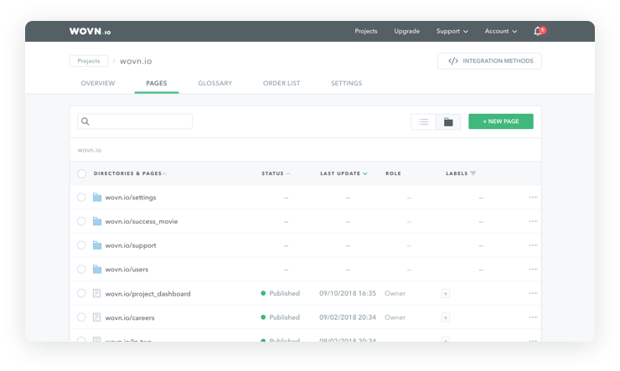Toggle the select-all checkbox in header
Viewport: 620px width, 371px height.
pos(82,173)
